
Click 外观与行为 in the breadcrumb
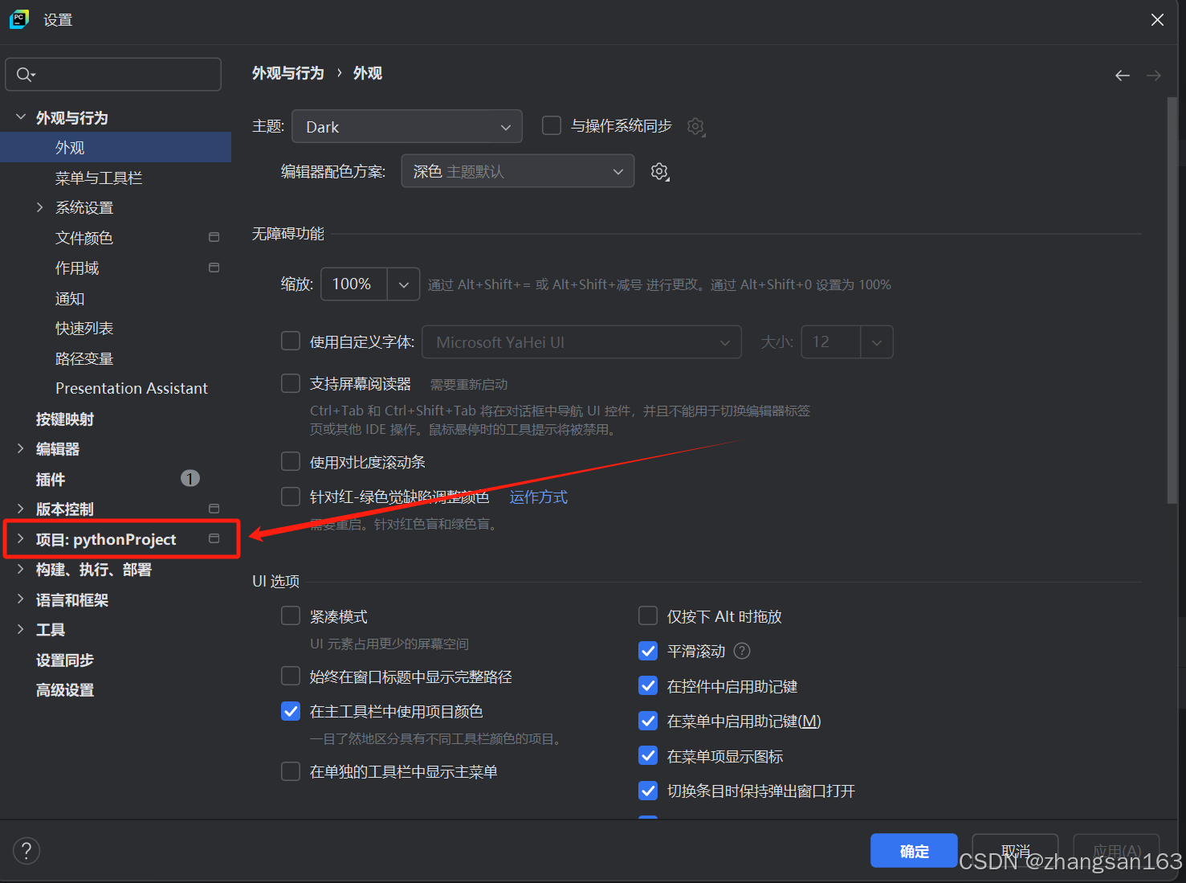287,72
